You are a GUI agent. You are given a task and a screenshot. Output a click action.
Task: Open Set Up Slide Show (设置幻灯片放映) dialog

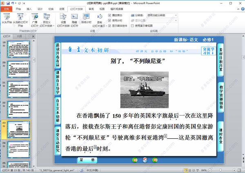pos(63,20)
